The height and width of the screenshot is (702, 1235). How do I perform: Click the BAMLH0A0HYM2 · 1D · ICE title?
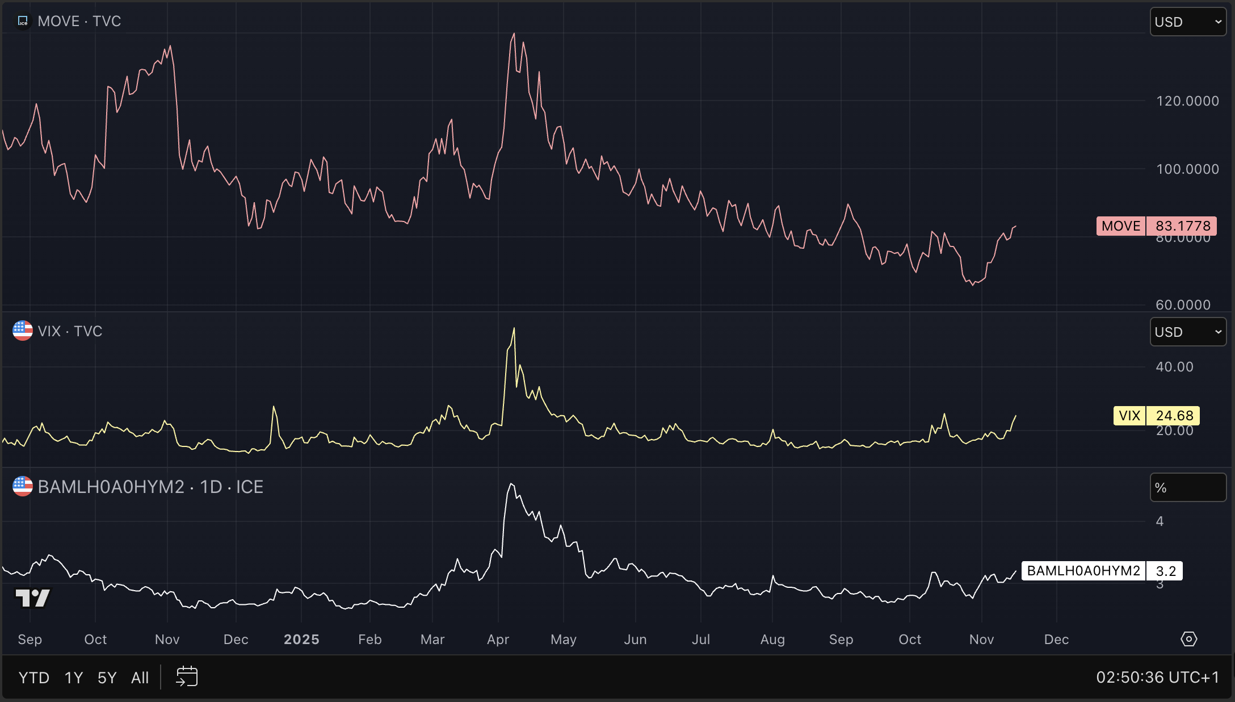pos(150,487)
